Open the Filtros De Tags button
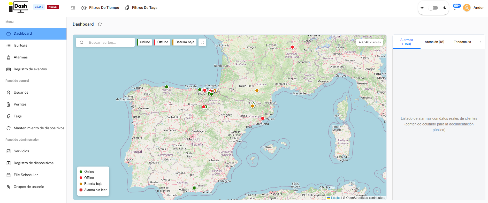 click(141, 8)
